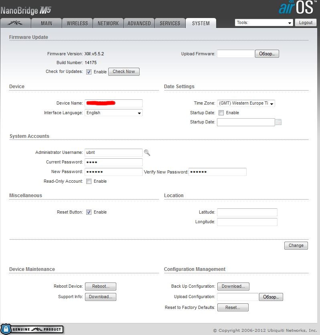The height and width of the screenshot is (335, 320).
Task: Click the Longitude input field
Action: click(247, 222)
